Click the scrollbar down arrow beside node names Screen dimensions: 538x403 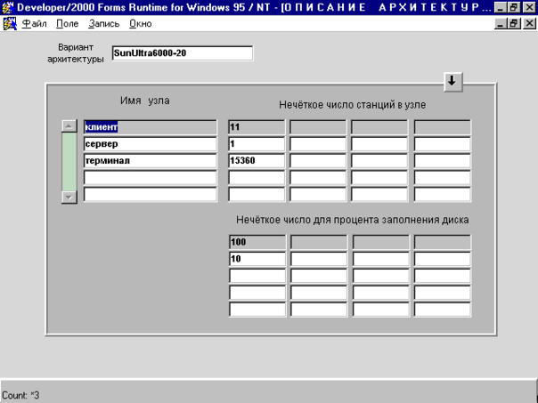pos(69,197)
